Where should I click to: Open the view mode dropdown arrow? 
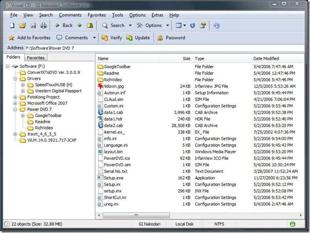[x=184, y=26]
